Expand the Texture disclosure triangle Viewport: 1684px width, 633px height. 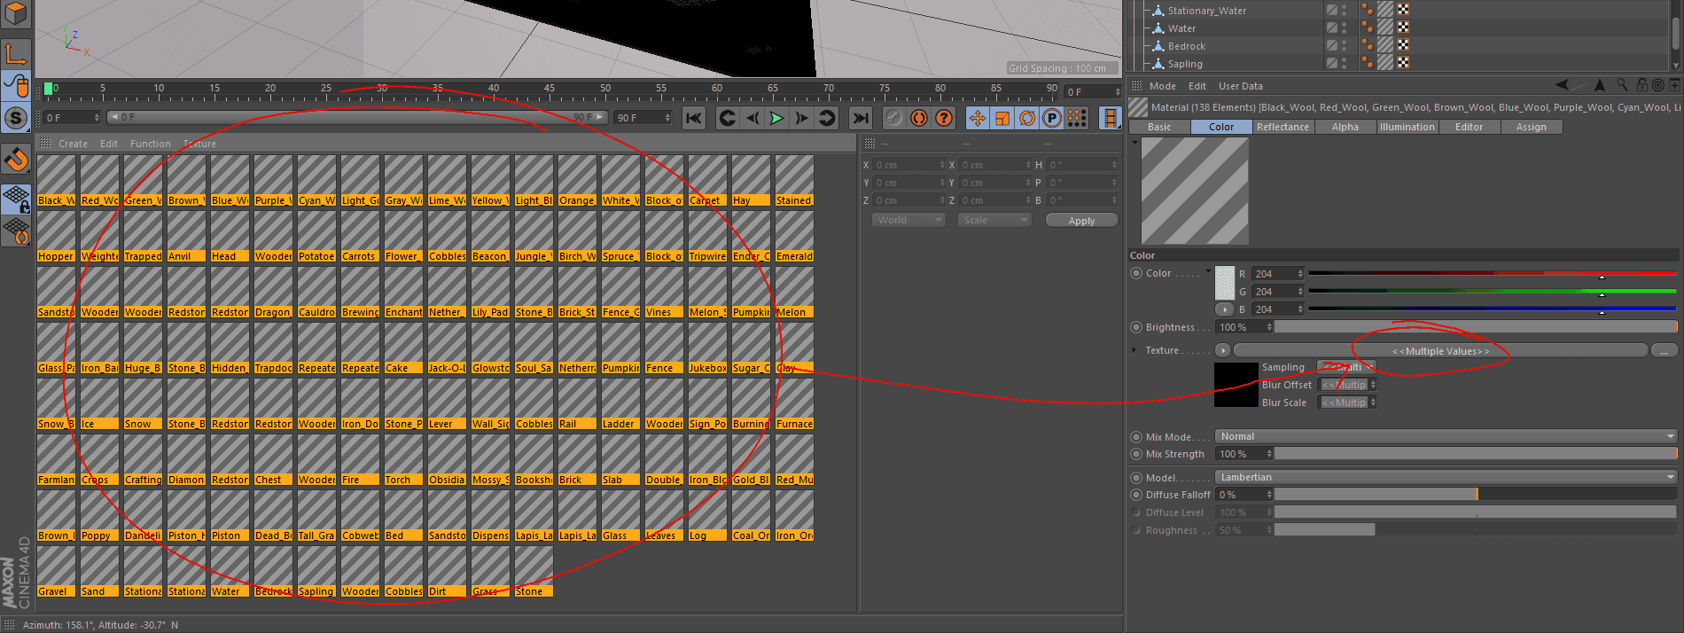click(1134, 350)
